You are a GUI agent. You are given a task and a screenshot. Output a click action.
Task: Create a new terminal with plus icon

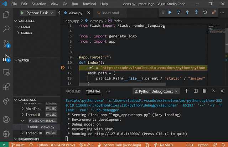click(186, 91)
